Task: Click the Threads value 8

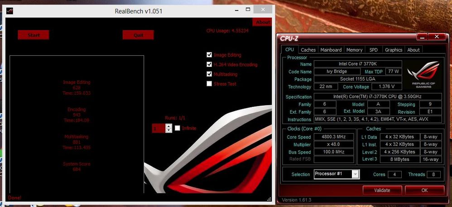Action: [x=433, y=174]
